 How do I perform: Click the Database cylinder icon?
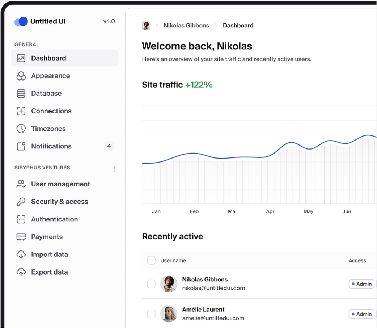pos(21,94)
